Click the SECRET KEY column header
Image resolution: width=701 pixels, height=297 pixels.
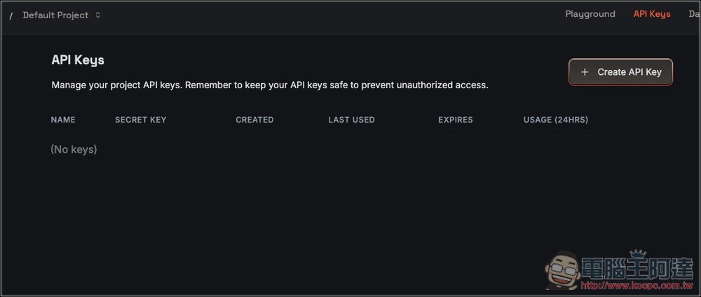tap(141, 120)
